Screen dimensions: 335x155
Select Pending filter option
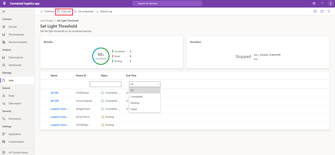coord(145,103)
